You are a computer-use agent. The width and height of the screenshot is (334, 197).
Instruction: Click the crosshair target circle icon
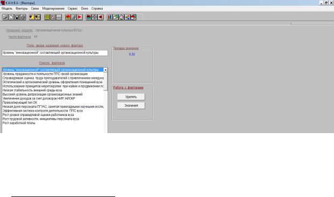(95, 17)
